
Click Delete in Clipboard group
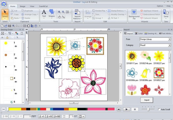[26, 18]
